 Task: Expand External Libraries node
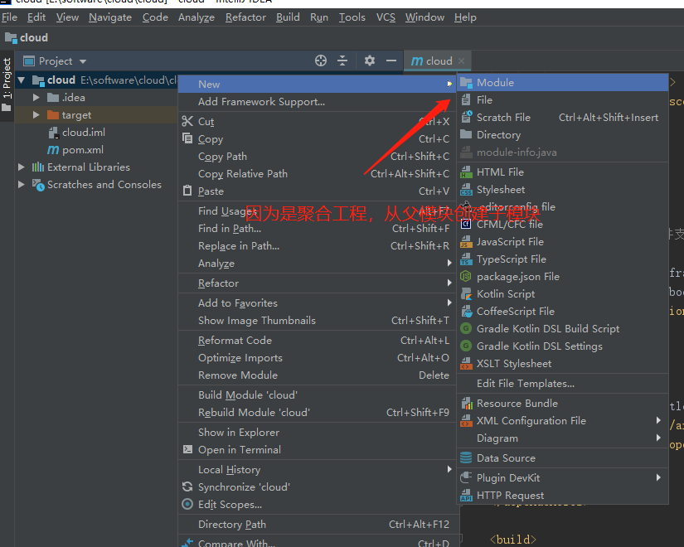coord(21,167)
